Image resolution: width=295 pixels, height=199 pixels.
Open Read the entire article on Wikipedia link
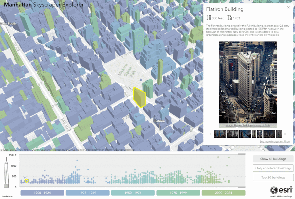point(258,35)
